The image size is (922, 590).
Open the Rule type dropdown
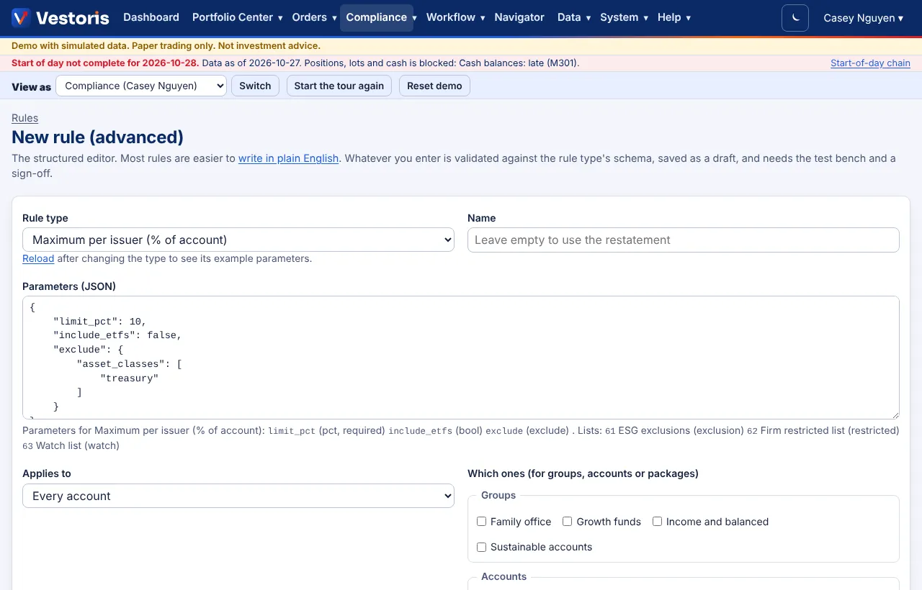238,240
